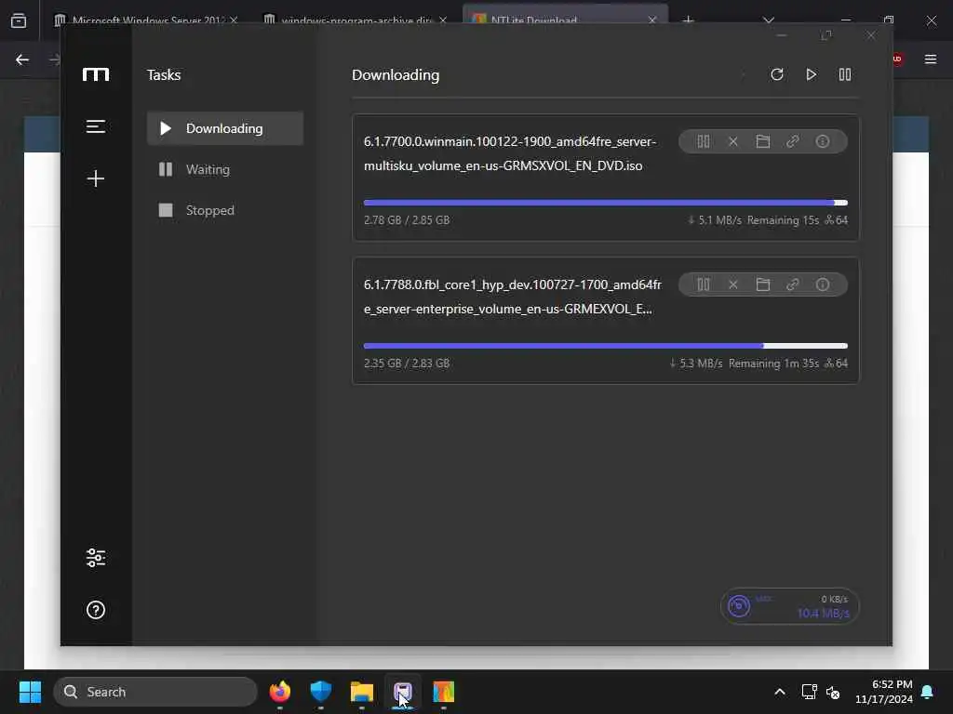Show fbl_core1_hyp_dev enterprise file in folder

[763, 284]
